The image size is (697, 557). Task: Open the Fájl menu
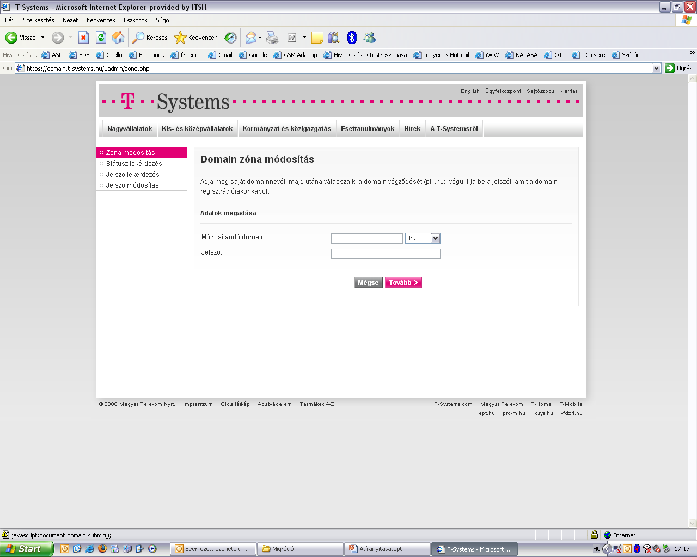pyautogui.click(x=10, y=20)
